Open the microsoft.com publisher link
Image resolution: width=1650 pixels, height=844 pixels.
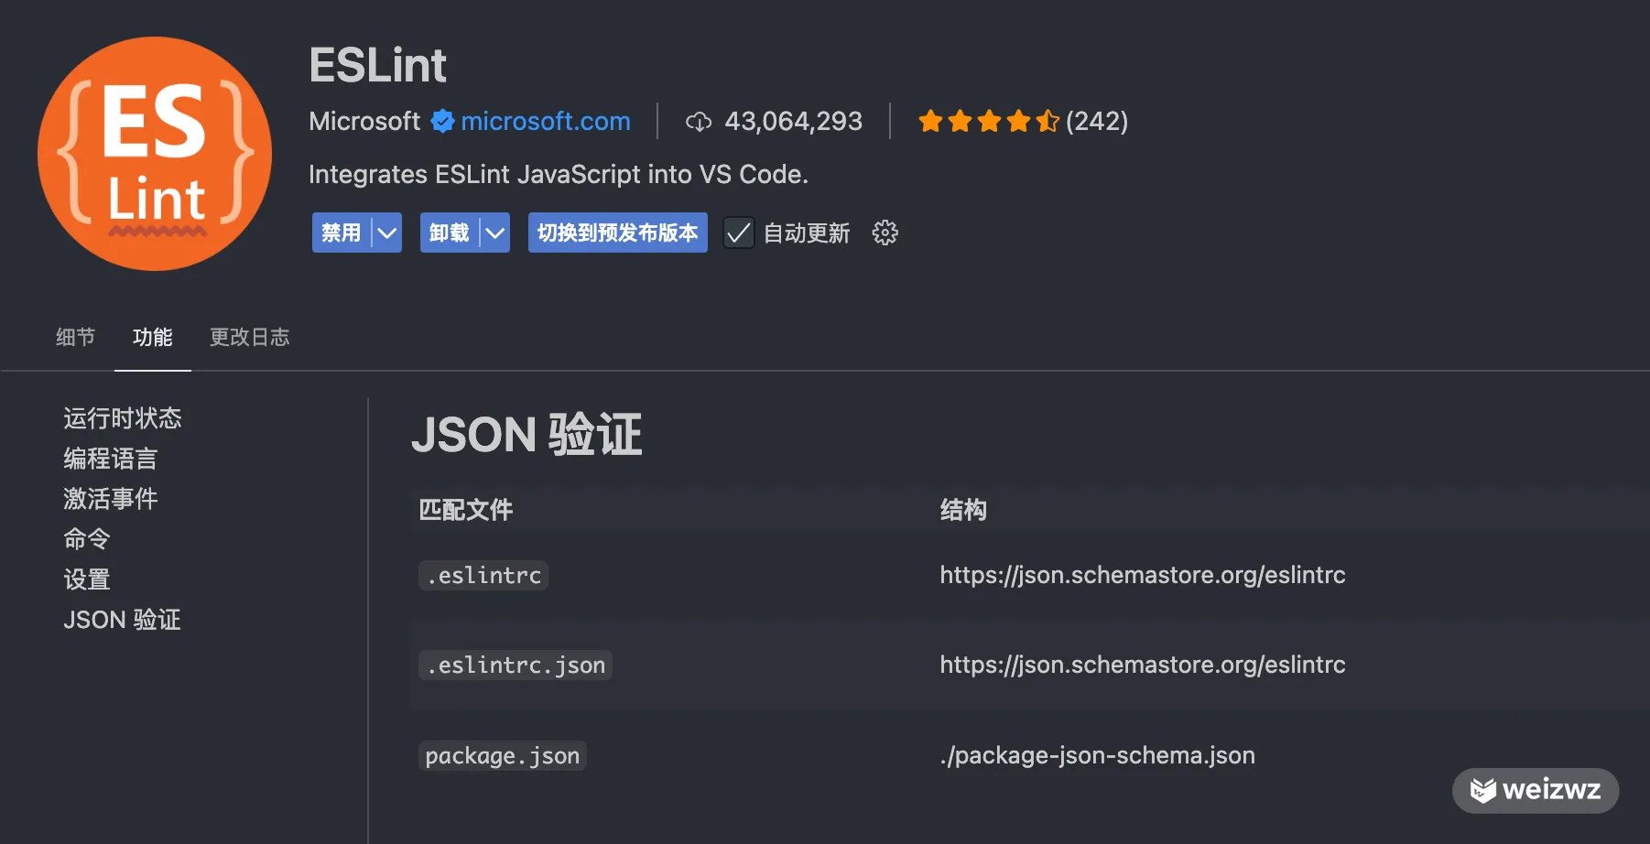[x=545, y=121]
